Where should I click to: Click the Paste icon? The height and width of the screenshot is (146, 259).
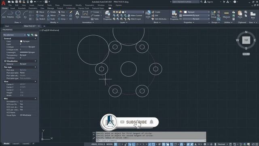point(240,14)
